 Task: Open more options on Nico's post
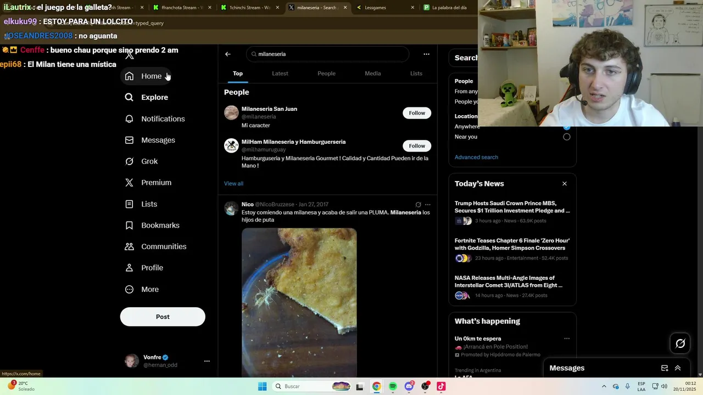pyautogui.click(x=427, y=205)
